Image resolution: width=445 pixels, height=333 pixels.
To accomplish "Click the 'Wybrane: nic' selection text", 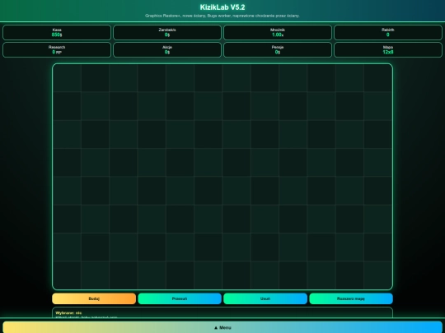I will [68, 313].
